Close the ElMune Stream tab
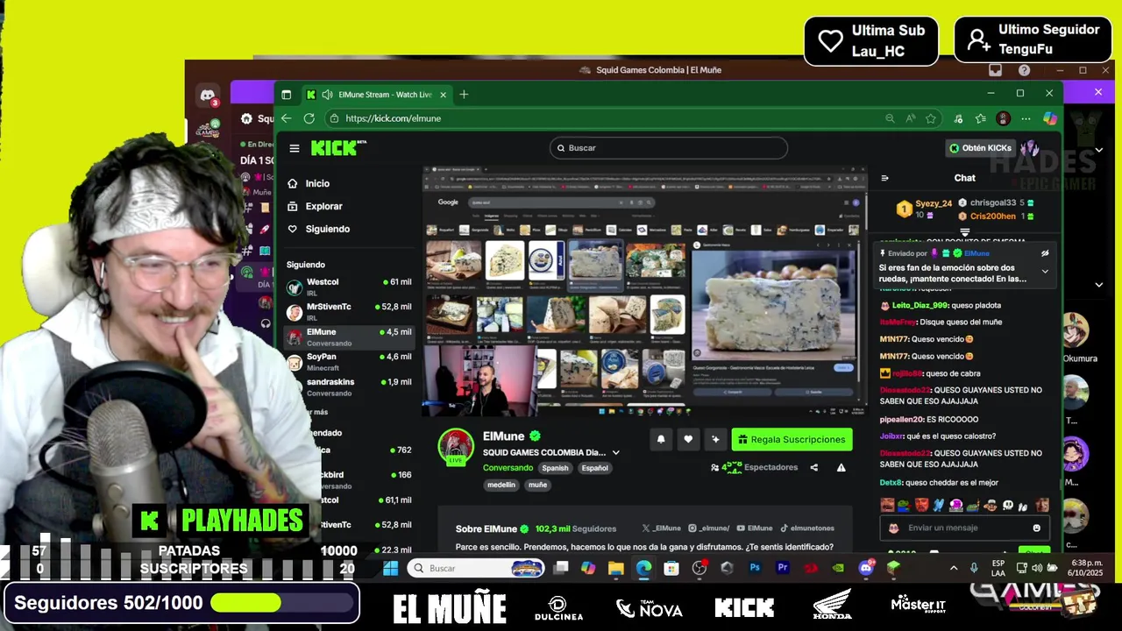Image resolution: width=1122 pixels, height=631 pixels. (443, 95)
